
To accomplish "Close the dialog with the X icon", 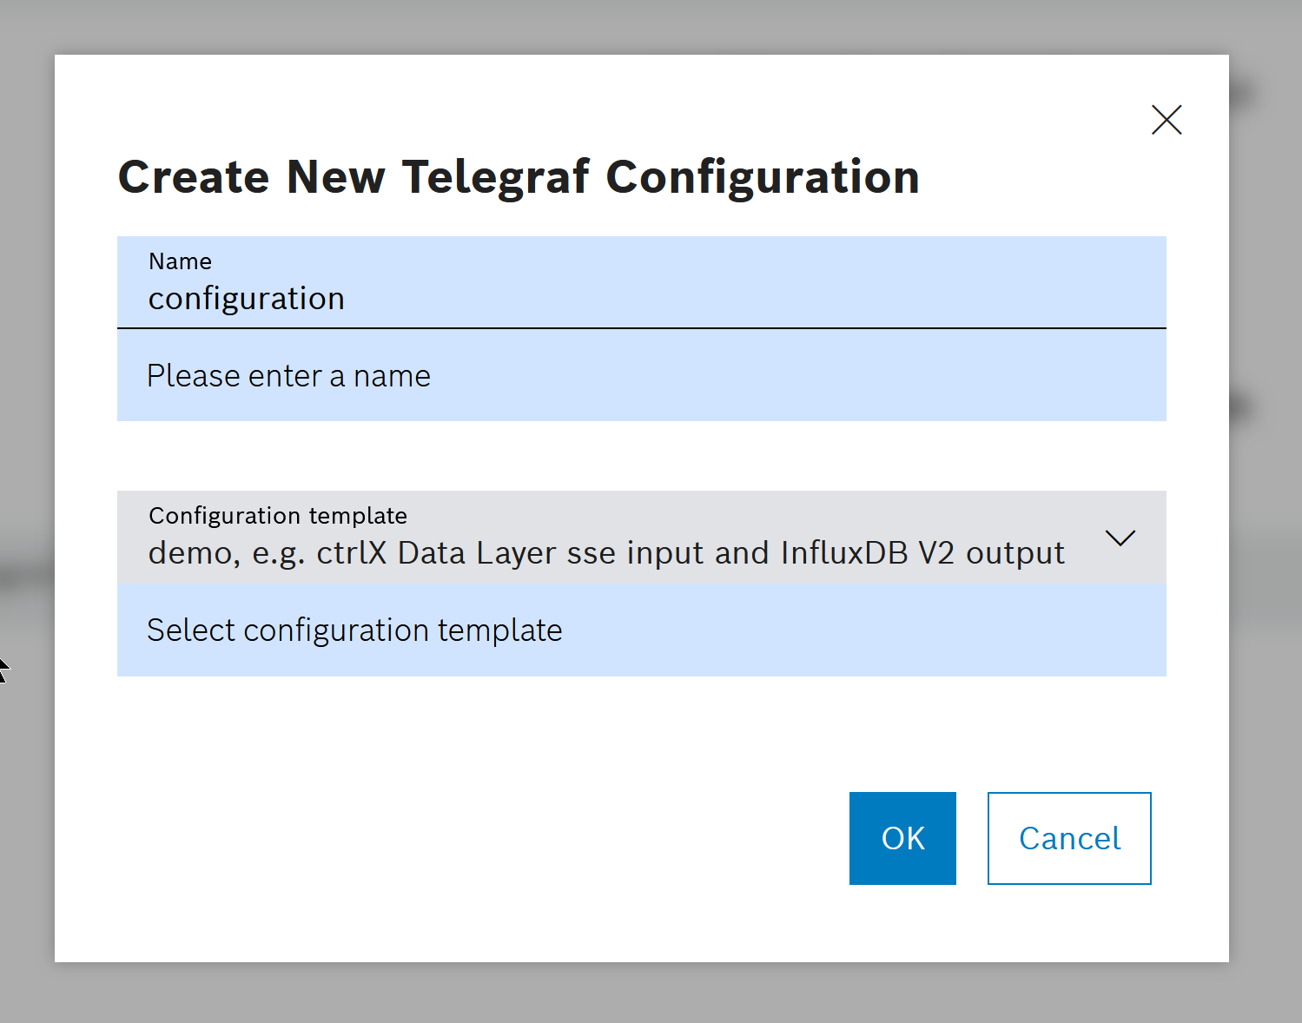I will [1167, 120].
